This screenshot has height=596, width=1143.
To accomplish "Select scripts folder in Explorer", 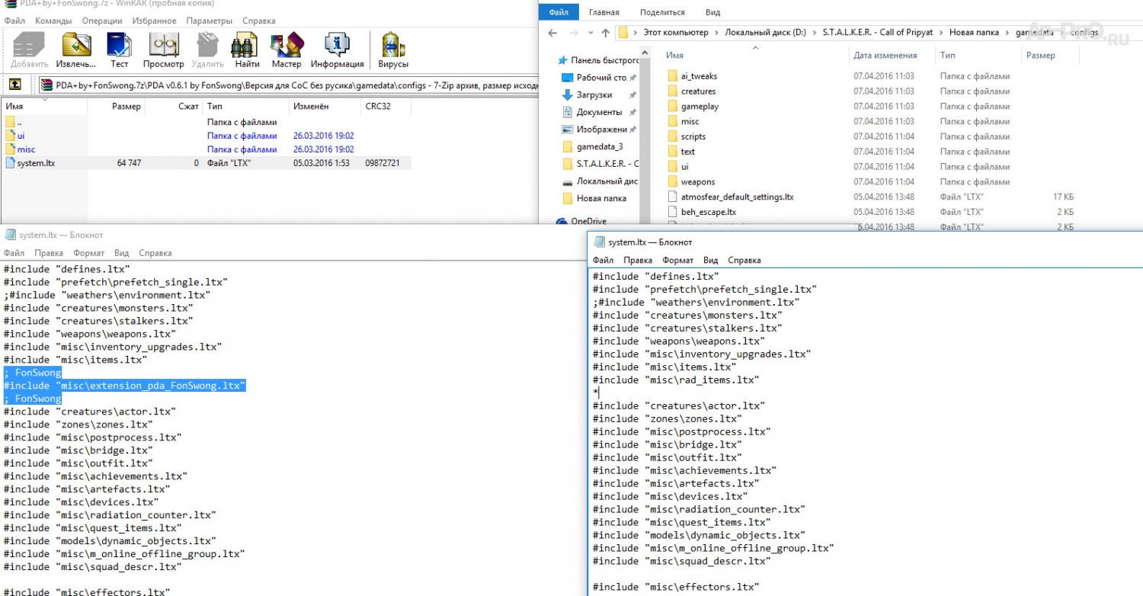I will coord(687,136).
